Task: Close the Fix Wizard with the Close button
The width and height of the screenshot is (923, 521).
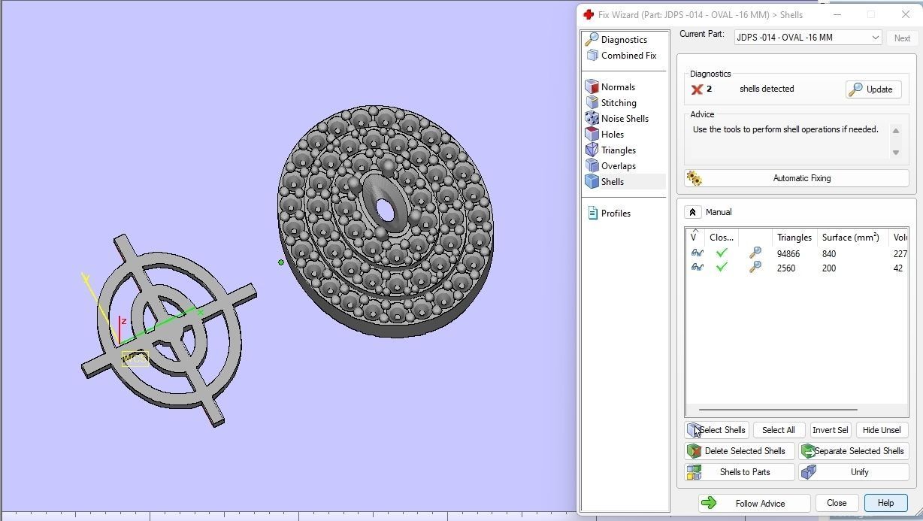Action: coord(837,503)
